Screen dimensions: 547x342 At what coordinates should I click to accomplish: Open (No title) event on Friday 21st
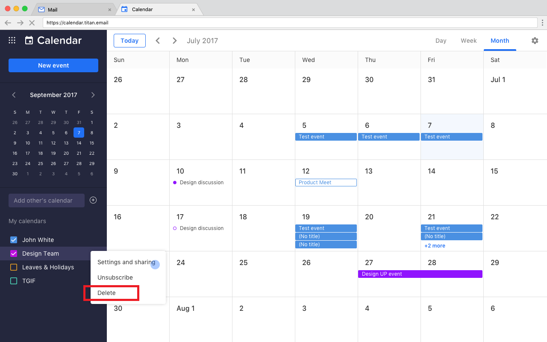452,236
